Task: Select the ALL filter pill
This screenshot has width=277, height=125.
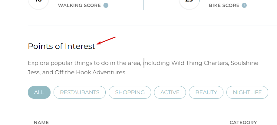Action: (x=39, y=92)
